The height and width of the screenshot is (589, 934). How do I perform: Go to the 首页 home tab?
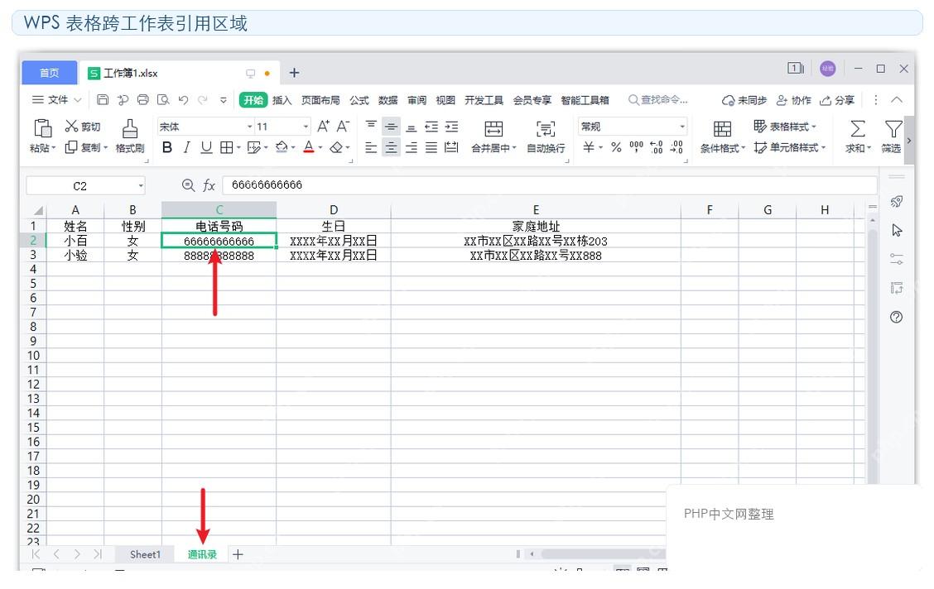(50, 73)
